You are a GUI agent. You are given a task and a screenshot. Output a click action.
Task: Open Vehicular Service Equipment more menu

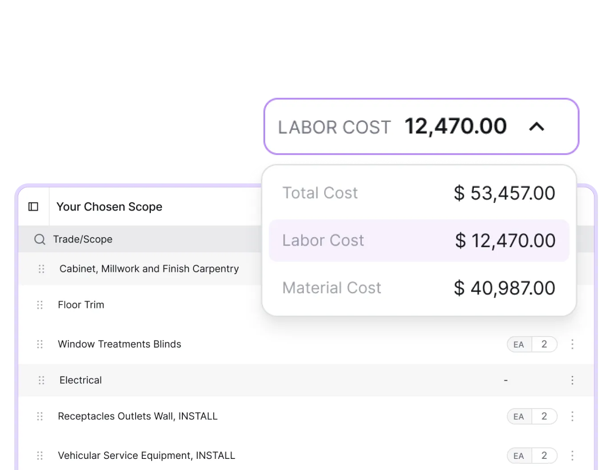572,455
